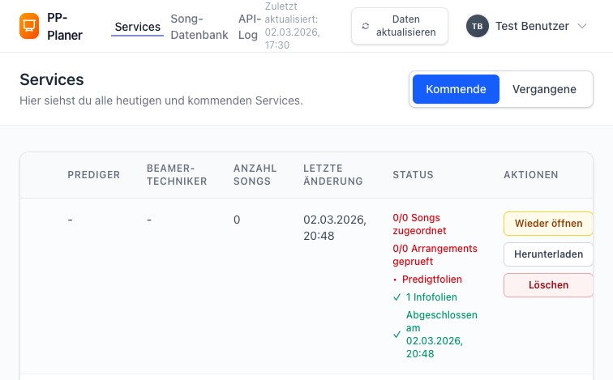Open the Services navigation tab
Viewport: 613px width, 380px height.
coord(137,27)
